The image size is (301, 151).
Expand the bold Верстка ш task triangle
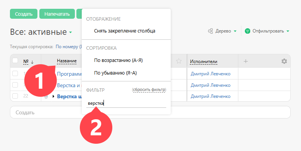coord(53,96)
